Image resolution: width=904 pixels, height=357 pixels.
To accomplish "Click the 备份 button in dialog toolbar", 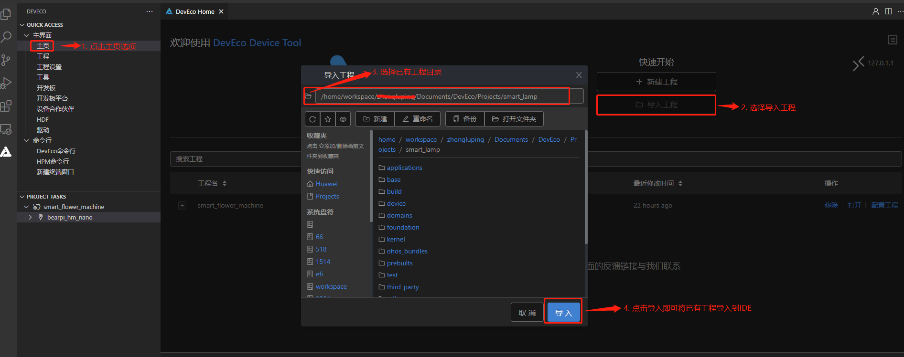I will (465, 119).
